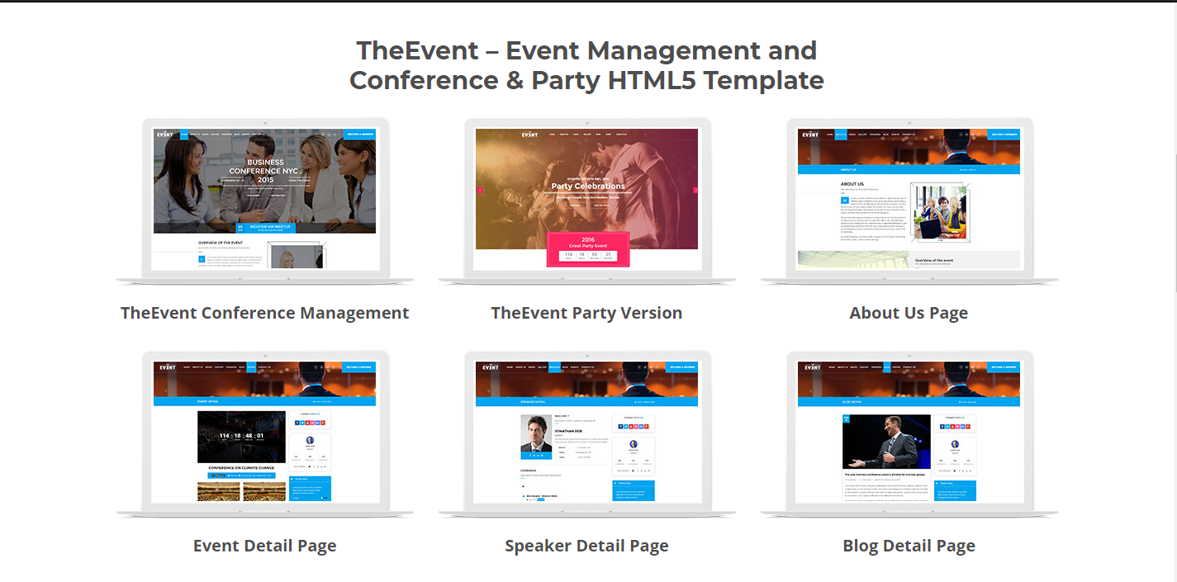The height and width of the screenshot is (582, 1177).
Task: Click the 'Party Celebrations' headline in Party preview
Action: 587,186
